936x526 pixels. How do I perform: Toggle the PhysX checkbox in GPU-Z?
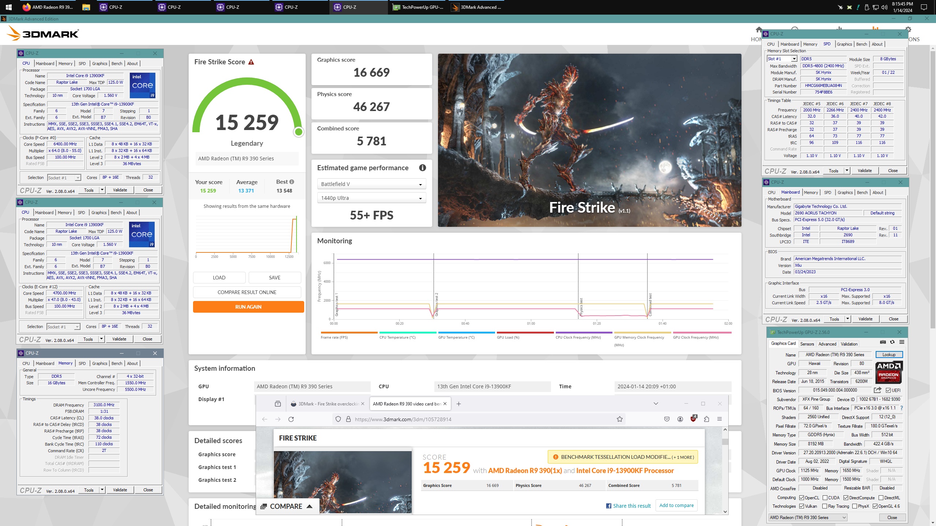pyautogui.click(x=855, y=506)
